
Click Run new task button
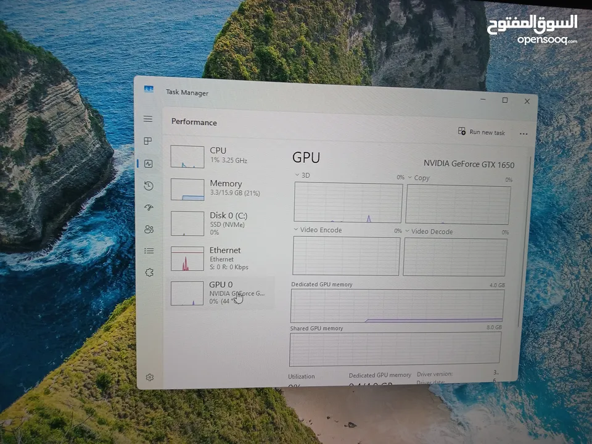[482, 132]
